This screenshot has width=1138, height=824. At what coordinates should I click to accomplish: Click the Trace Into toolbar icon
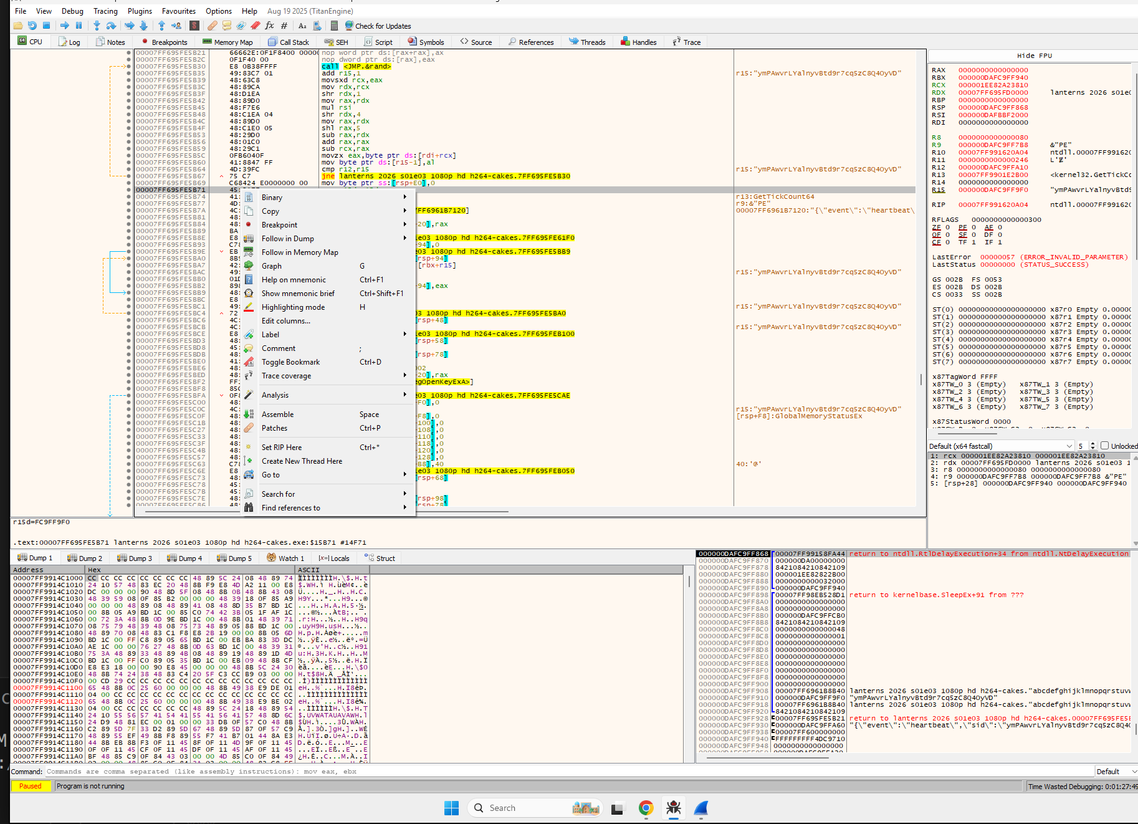tap(129, 26)
